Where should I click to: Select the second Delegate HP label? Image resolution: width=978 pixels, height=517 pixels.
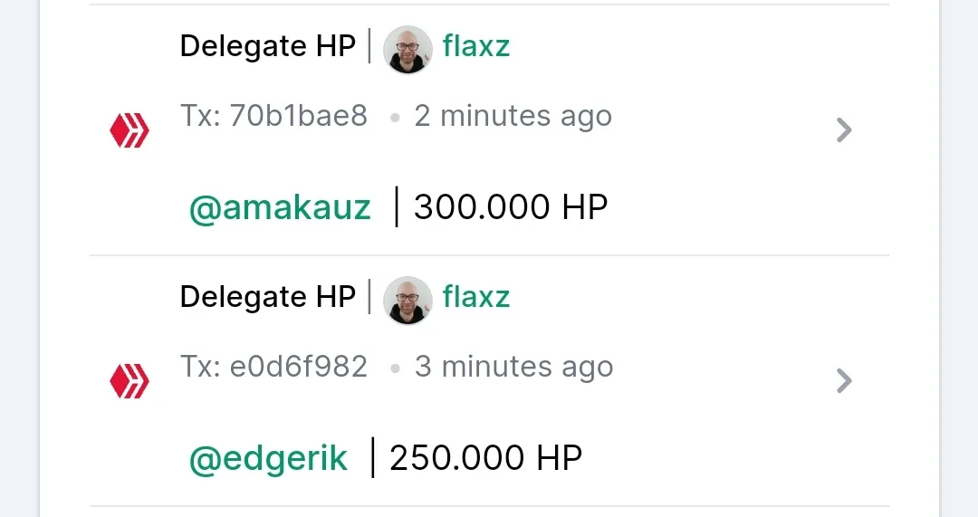(267, 297)
